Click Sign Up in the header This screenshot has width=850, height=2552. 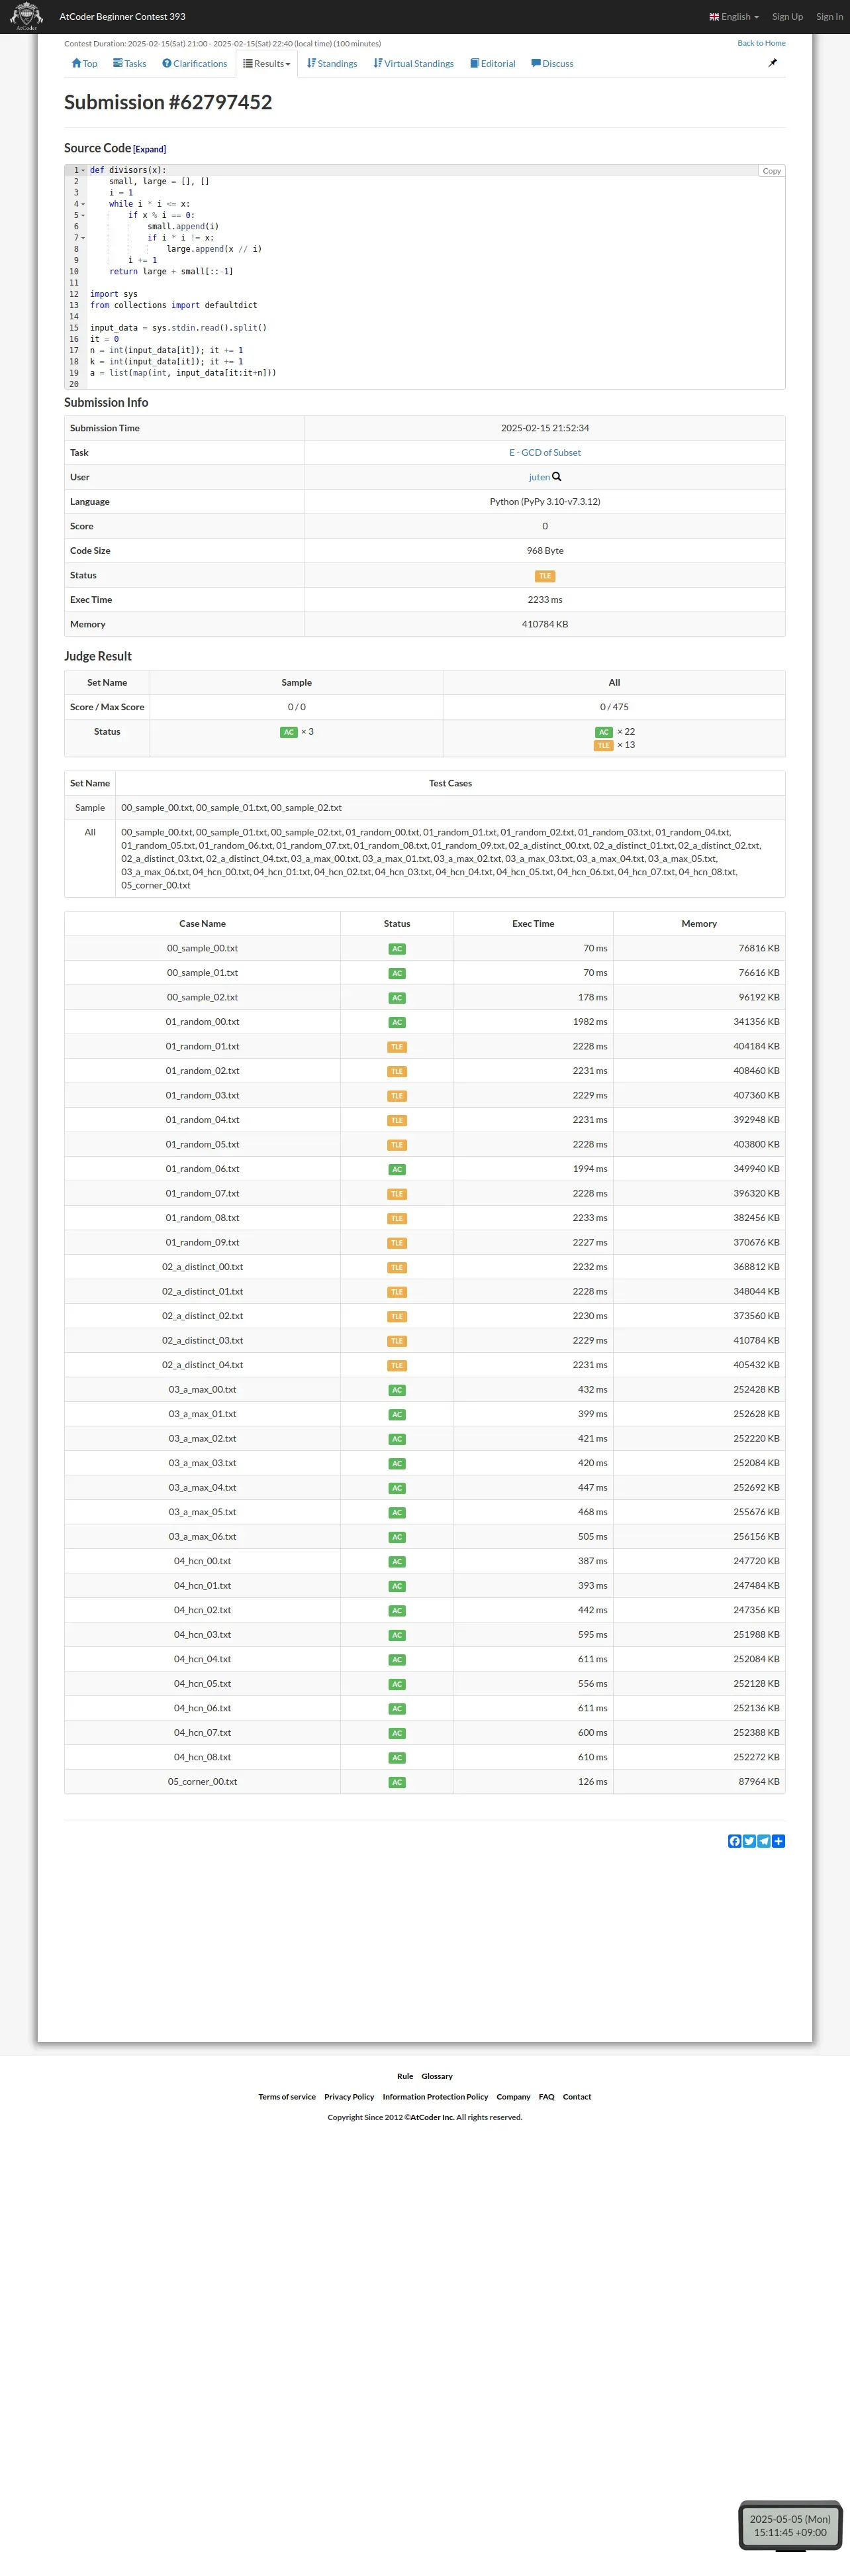coord(786,17)
